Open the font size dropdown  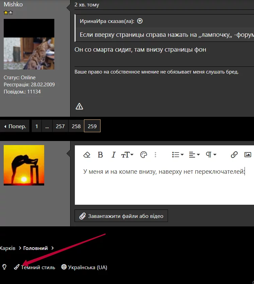(x=127, y=155)
